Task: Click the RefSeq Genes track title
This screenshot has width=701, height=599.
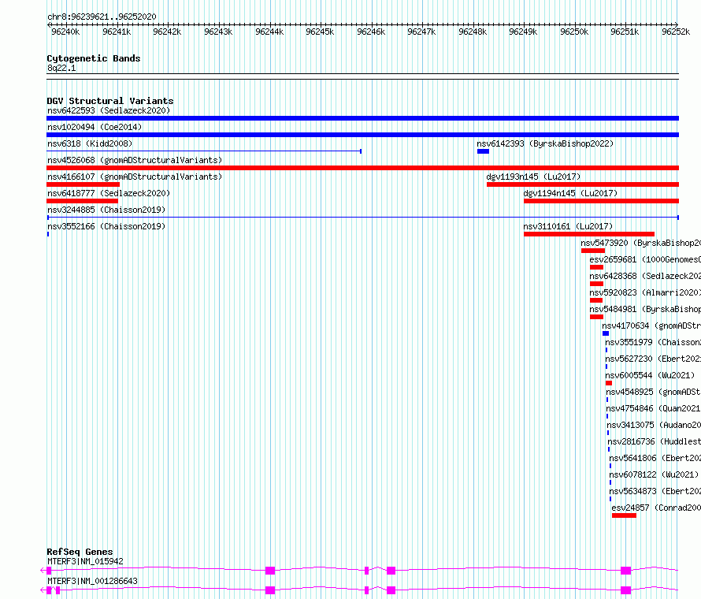Action: point(80,552)
